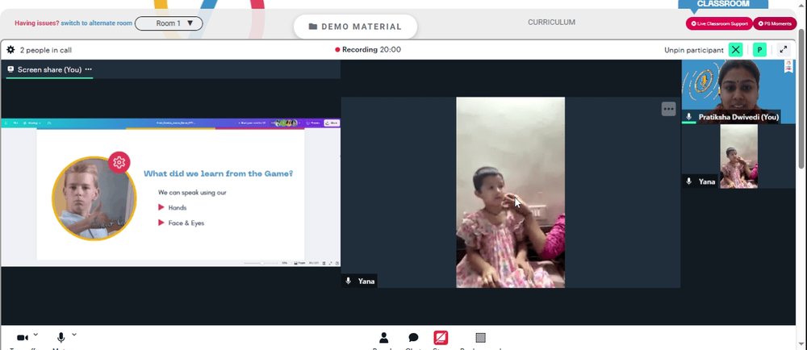Image resolution: width=807 pixels, height=350 pixels.
Task: Click the camera icon in bottom toolbar
Action: pos(22,338)
